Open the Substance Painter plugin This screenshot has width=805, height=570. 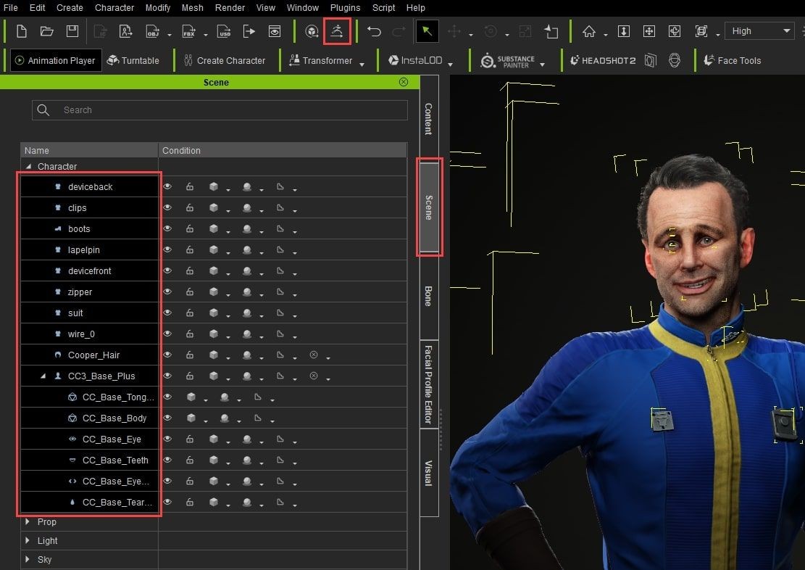[508, 61]
